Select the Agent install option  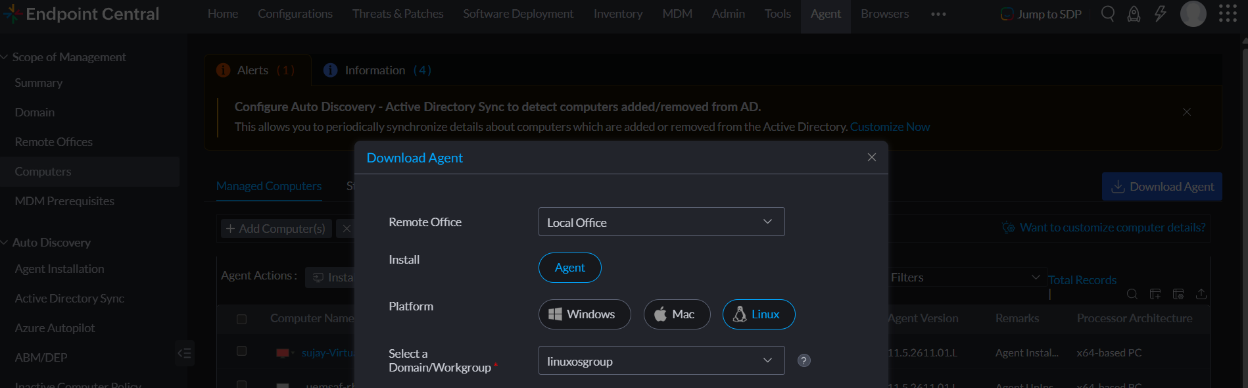click(570, 268)
